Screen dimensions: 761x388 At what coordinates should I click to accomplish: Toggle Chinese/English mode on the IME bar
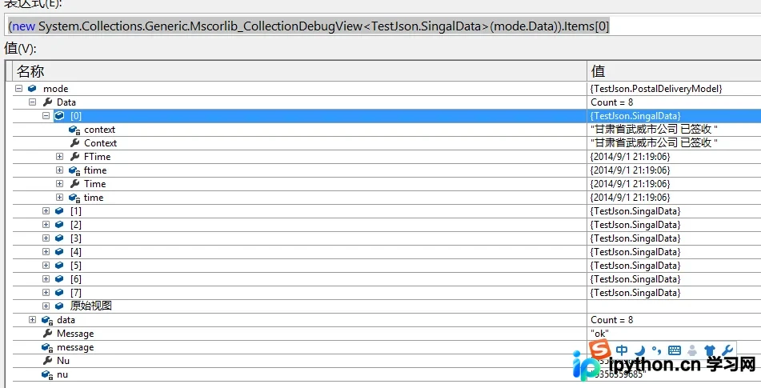(x=622, y=350)
